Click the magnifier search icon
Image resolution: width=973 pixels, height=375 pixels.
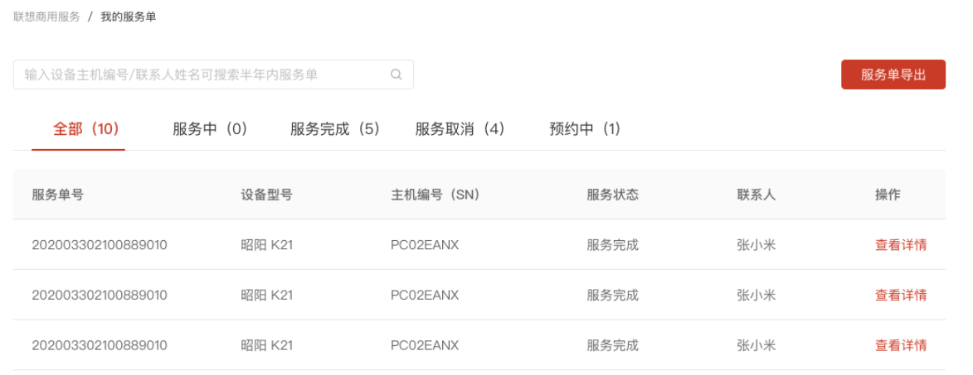396,75
